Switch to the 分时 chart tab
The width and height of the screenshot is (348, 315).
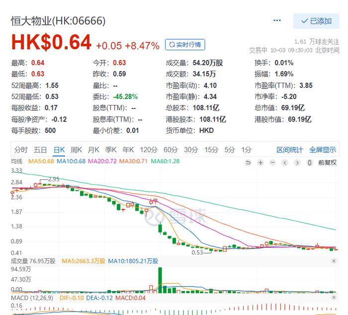pos(21,150)
